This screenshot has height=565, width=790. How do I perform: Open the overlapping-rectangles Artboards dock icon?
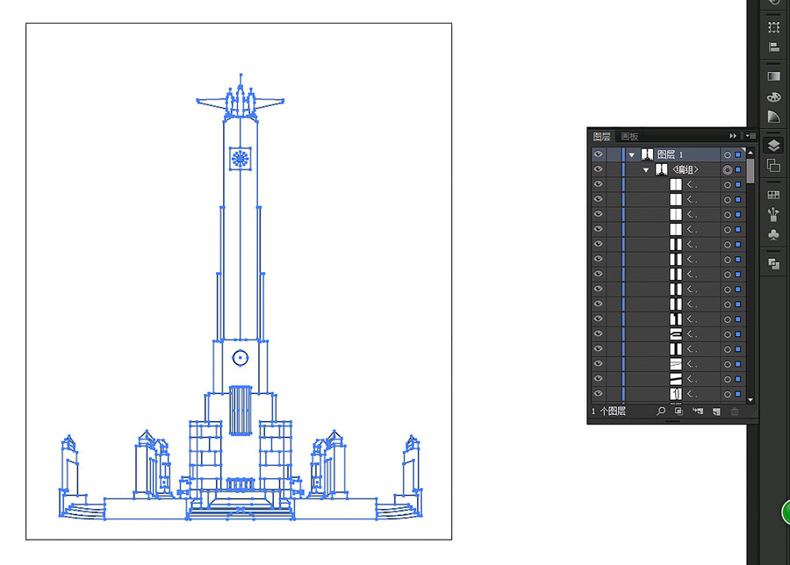[774, 165]
